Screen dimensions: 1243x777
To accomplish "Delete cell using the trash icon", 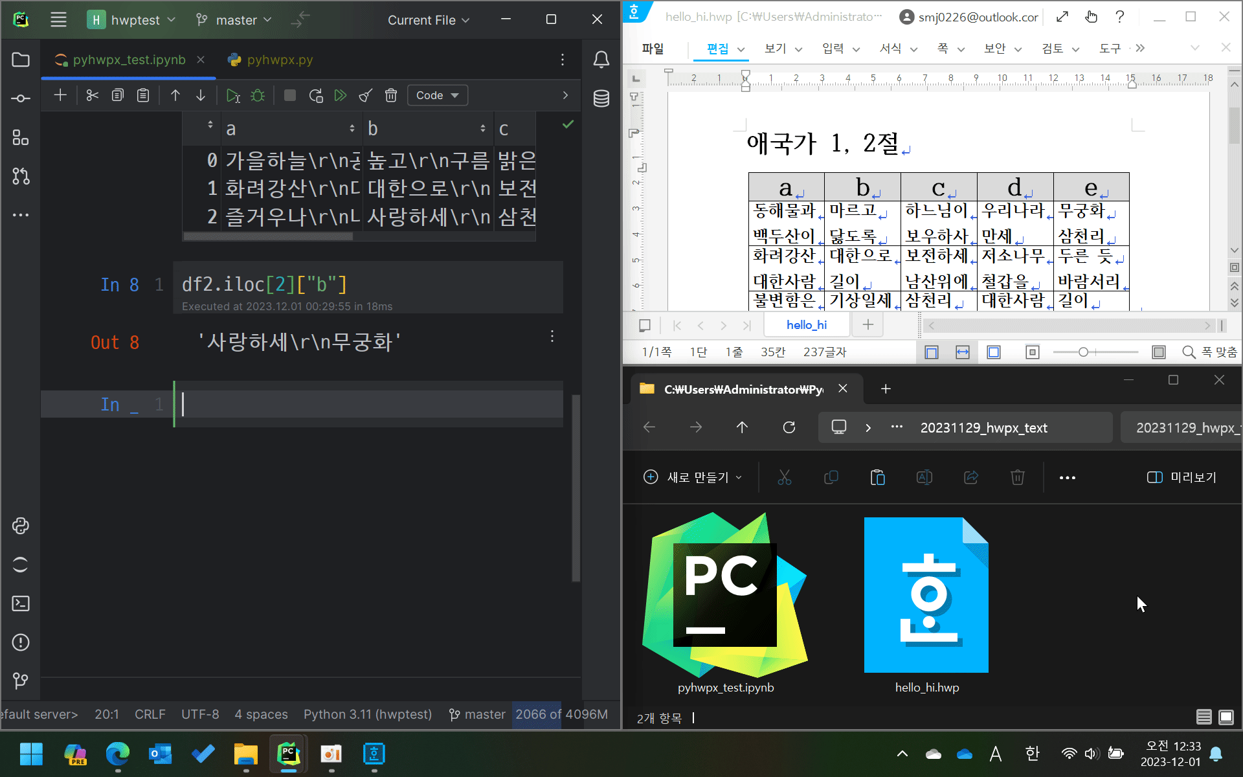I will (x=391, y=96).
